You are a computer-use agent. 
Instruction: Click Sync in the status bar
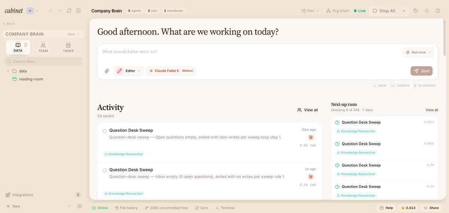click(x=202, y=208)
